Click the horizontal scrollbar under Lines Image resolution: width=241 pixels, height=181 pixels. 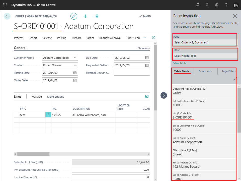tap(82, 154)
